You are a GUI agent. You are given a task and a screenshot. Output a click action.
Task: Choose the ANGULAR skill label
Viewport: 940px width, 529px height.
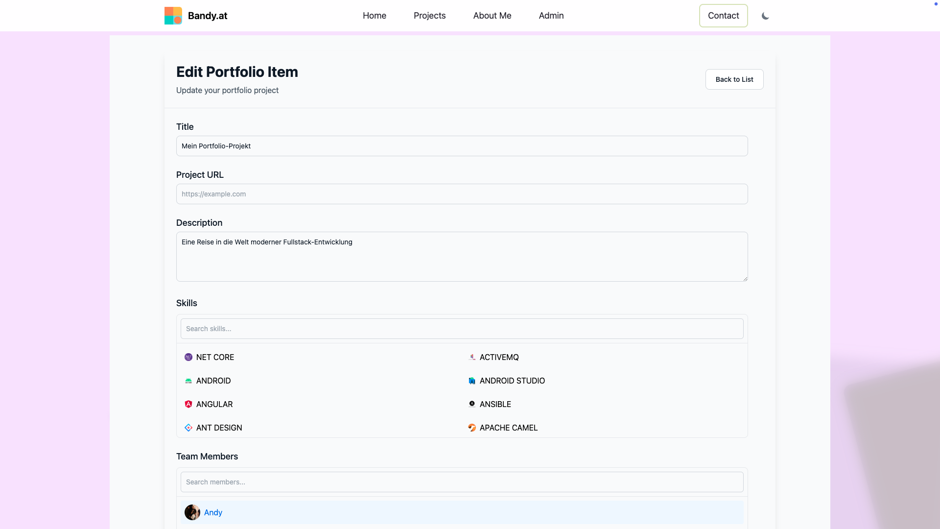click(x=214, y=404)
